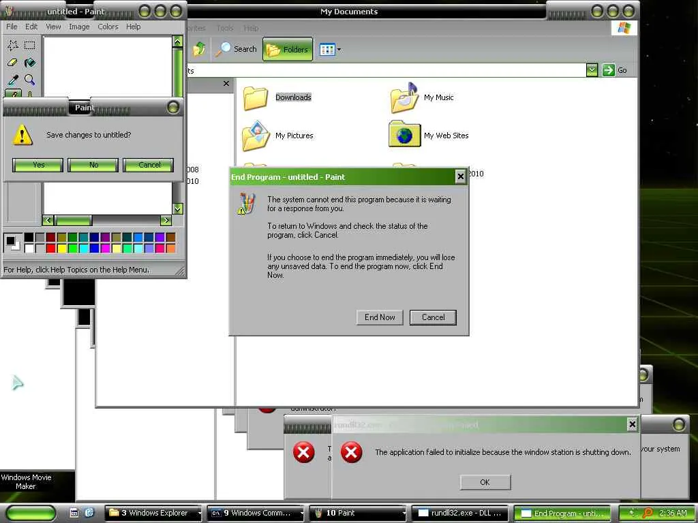Viewport: 698px width, 523px height.
Task: Pick the brown color swatch
Action: pos(171,237)
